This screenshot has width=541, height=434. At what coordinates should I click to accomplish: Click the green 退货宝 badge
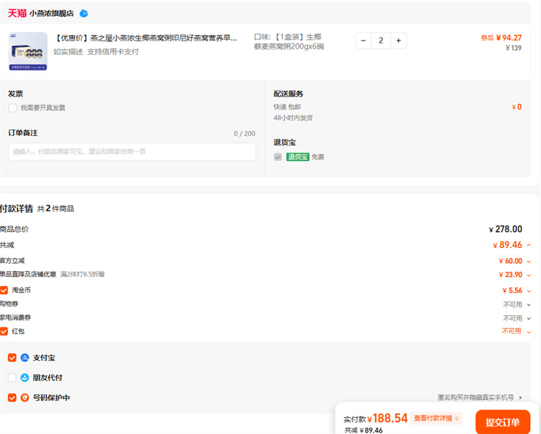pos(298,157)
